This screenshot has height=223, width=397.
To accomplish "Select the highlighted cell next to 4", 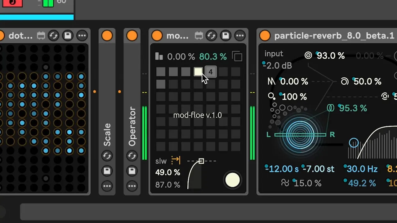I will 198,72.
